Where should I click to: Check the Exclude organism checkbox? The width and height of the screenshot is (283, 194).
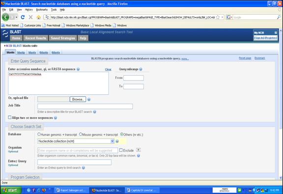click(x=121, y=150)
